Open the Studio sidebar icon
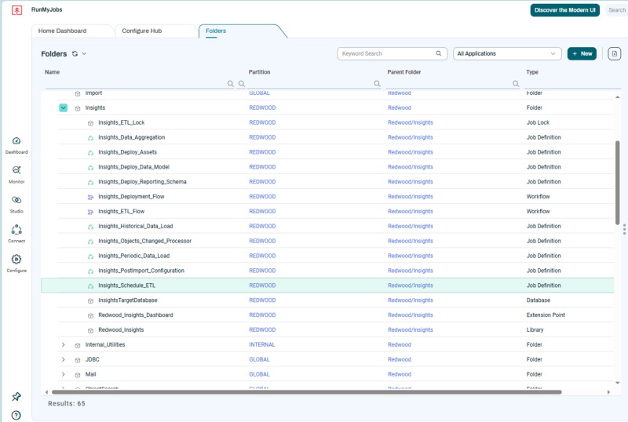 [16, 200]
